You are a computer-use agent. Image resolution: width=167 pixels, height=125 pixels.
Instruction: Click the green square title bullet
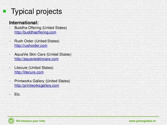pos(4,11)
